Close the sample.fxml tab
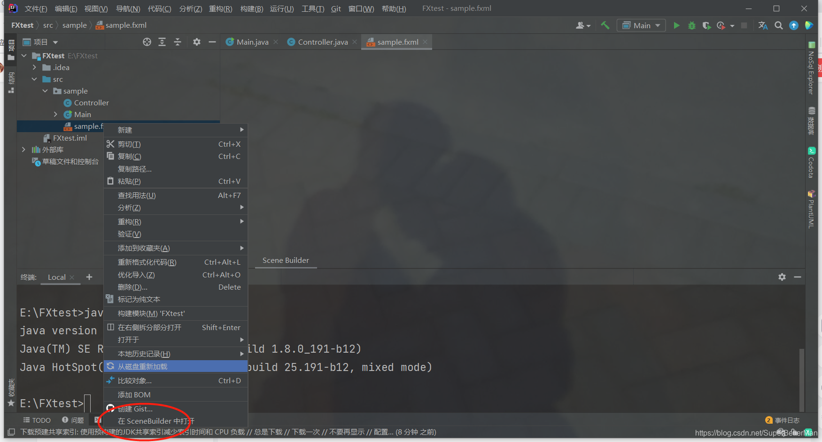 tap(425, 42)
